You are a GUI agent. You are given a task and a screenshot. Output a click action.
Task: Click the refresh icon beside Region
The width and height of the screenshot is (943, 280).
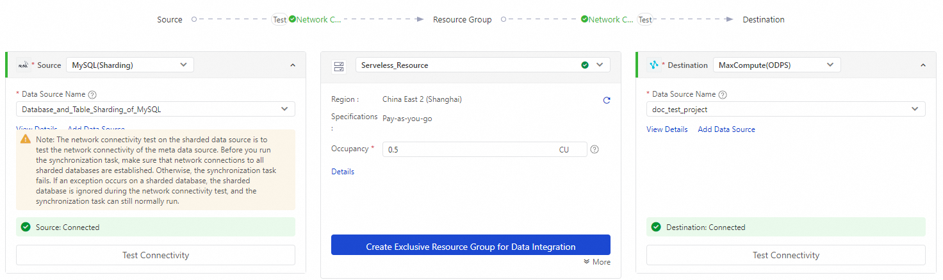(607, 101)
